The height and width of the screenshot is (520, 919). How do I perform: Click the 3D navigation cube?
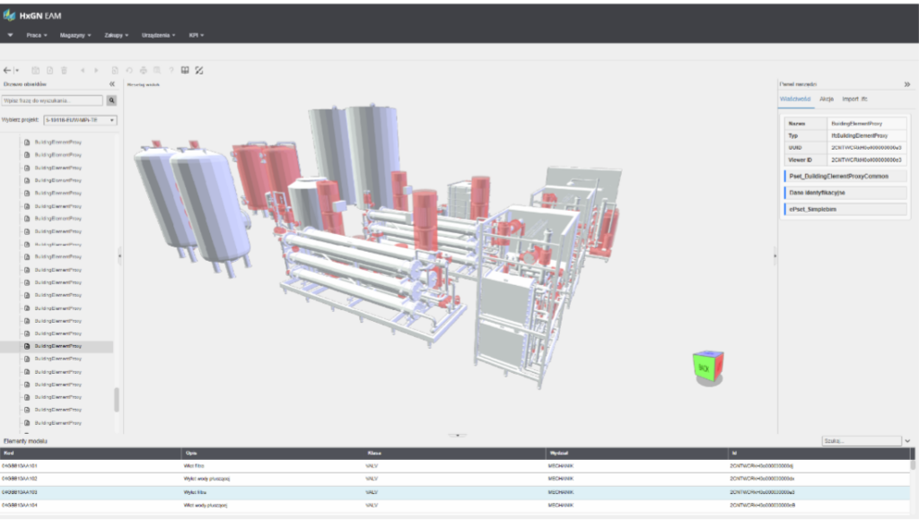click(x=708, y=368)
